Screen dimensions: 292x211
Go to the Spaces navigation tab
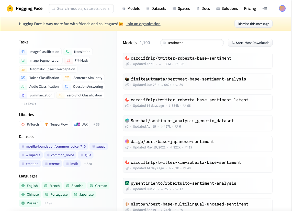pyautogui.click(x=181, y=8)
